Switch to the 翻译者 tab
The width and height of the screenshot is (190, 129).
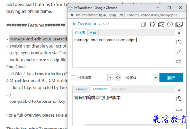point(80,32)
